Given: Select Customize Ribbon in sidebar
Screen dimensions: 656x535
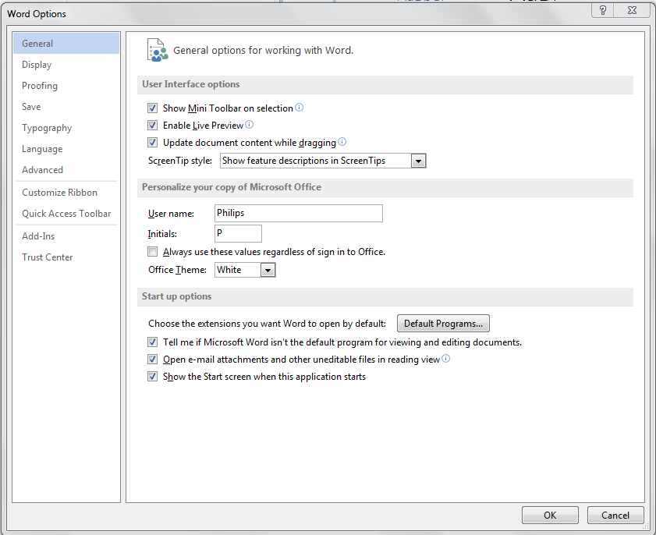Looking at the screenshot, I should tap(59, 193).
